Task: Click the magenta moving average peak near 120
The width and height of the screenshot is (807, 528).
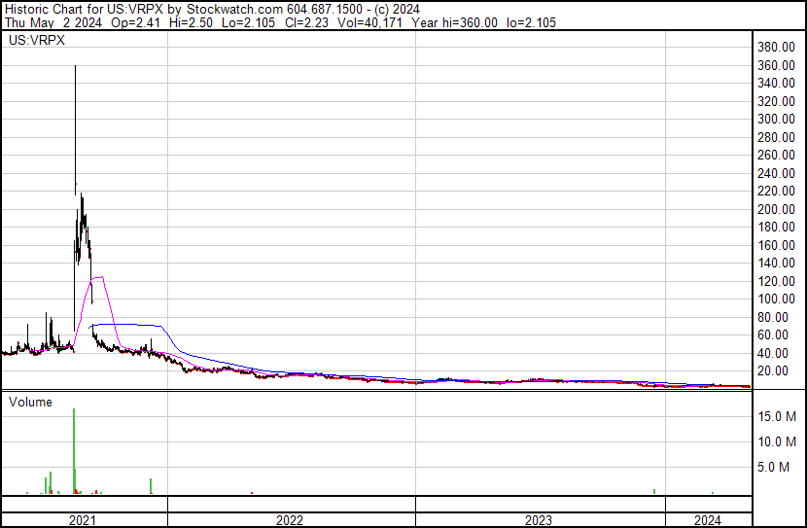Action: point(98,278)
